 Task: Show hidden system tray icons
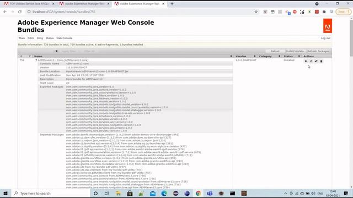286,193
